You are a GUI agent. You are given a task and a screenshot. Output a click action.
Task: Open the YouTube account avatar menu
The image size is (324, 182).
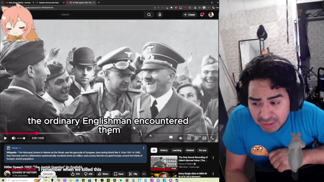[211, 15]
